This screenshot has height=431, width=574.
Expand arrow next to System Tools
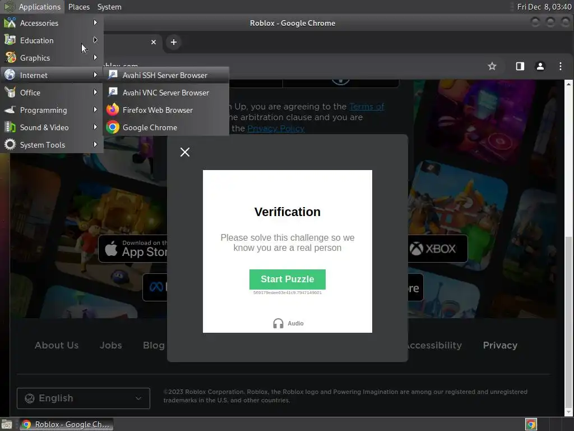click(95, 144)
